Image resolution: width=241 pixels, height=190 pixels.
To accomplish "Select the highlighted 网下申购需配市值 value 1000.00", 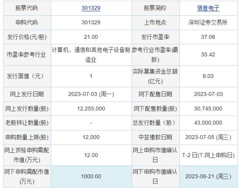I will coord(91,176).
